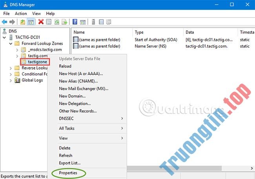Click the tactig.com zone icon
The width and height of the screenshot is (255, 179).
pyautogui.click(x=24, y=56)
